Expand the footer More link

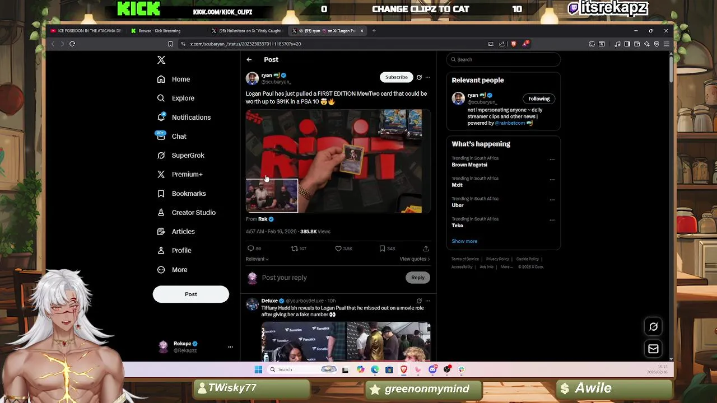(x=506, y=267)
